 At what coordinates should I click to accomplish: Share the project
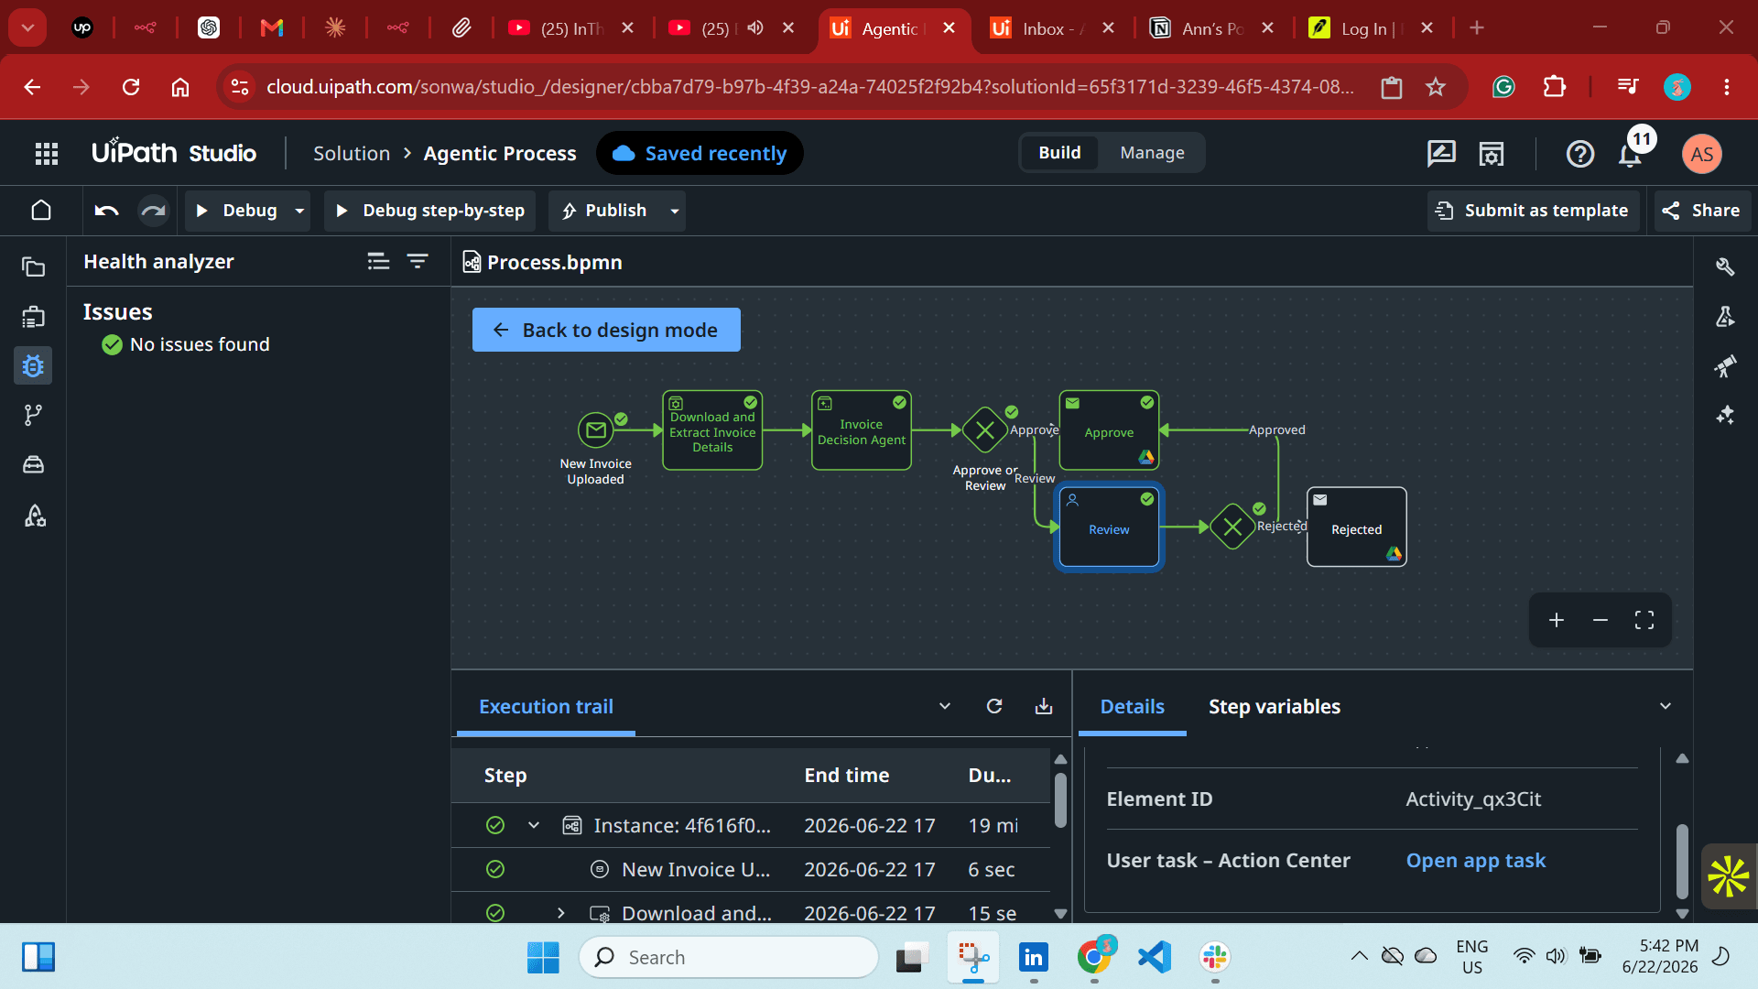[x=1702, y=211]
